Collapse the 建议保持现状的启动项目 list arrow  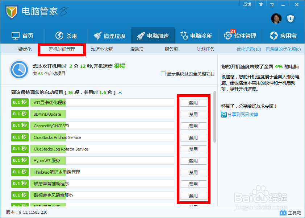(x=120, y=92)
